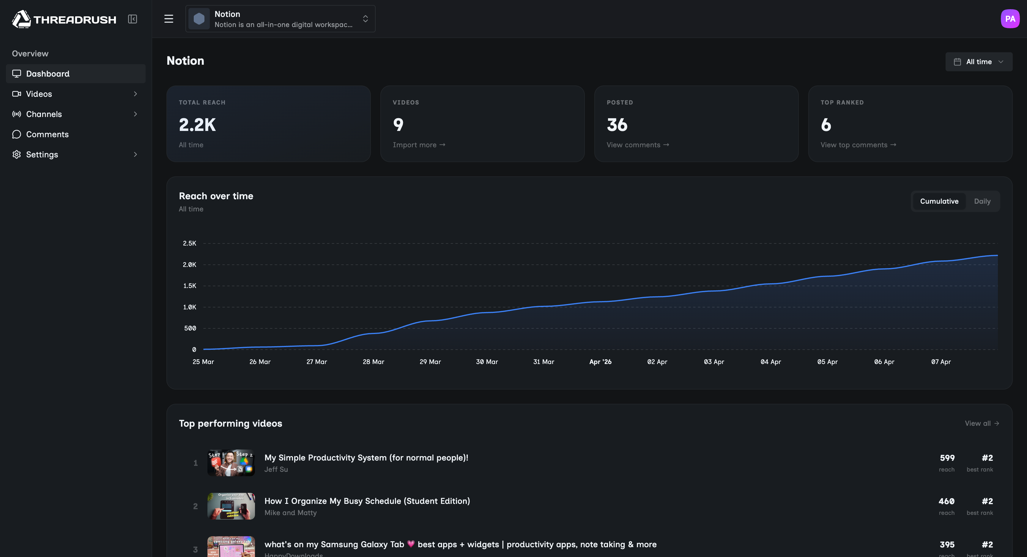
Task: Open Samsung Galaxy Tab video title
Action: pos(460,545)
